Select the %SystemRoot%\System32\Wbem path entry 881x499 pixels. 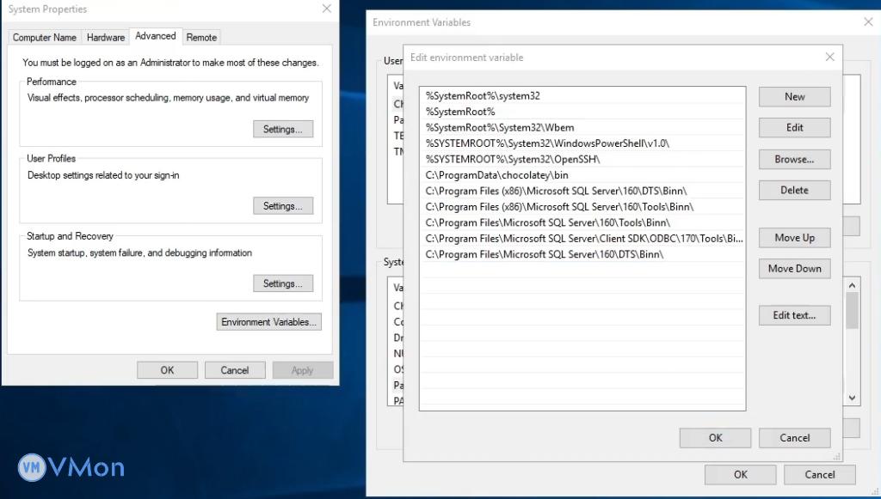coord(499,128)
